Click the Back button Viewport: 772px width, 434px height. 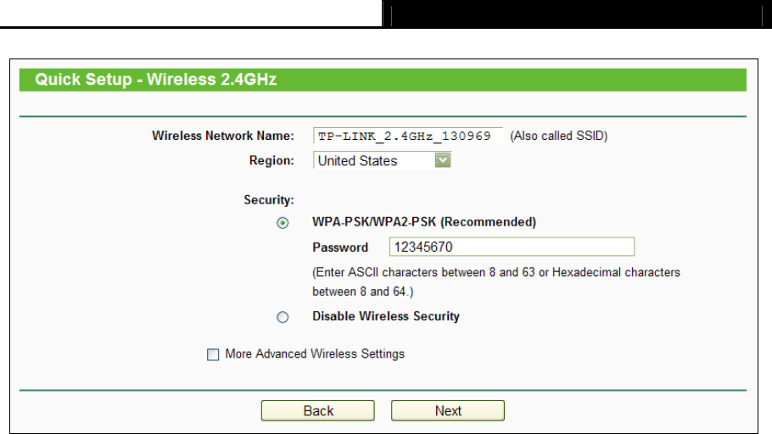[318, 411]
